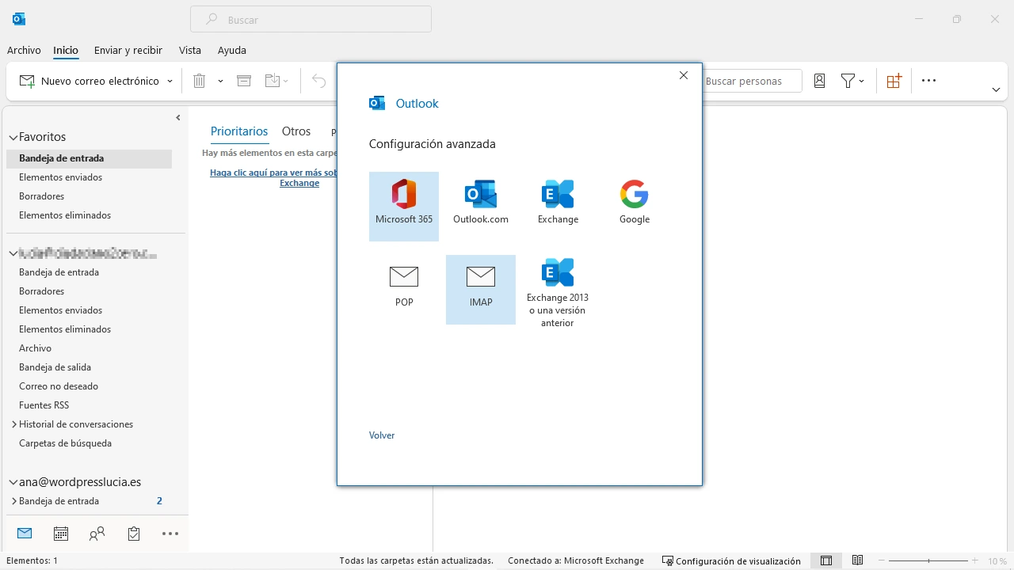
Task: Select Microsoft 365 account type
Action: [x=404, y=206]
